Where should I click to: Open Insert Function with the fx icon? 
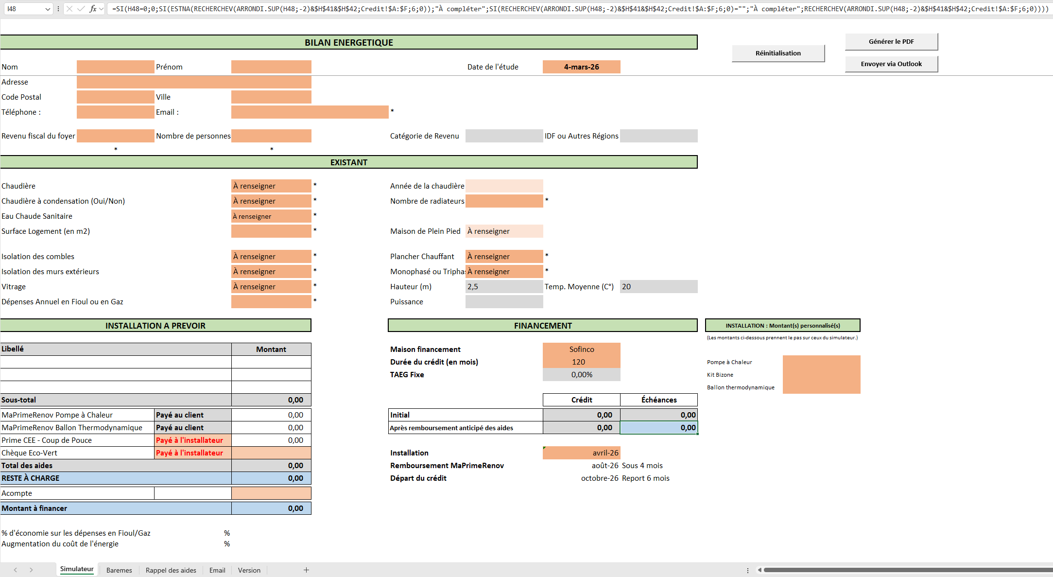[92, 9]
